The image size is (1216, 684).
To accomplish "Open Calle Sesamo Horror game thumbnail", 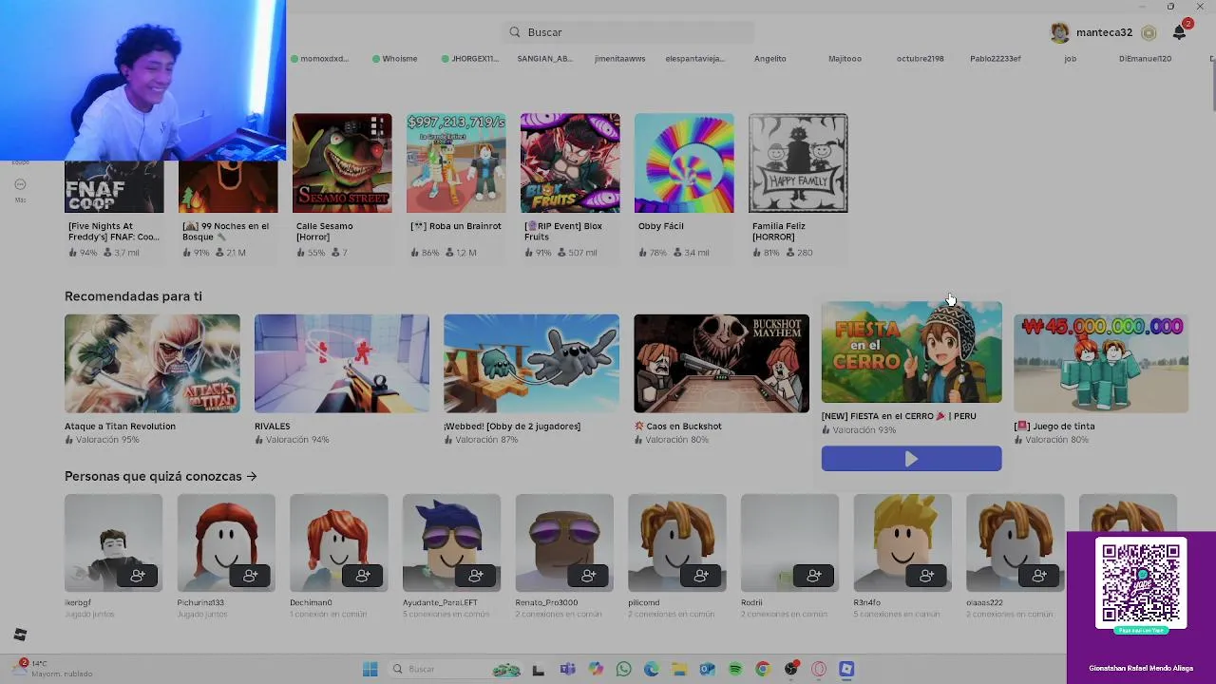I will (x=342, y=163).
